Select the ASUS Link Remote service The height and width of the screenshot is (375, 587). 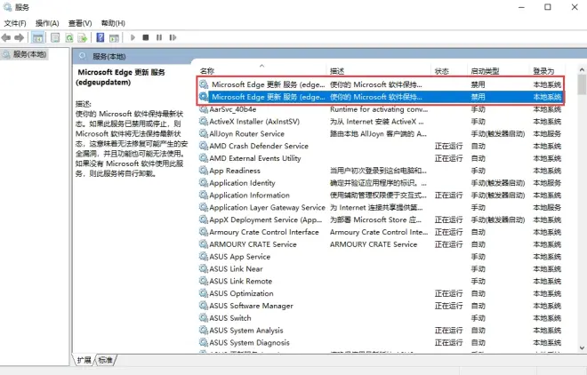point(240,281)
